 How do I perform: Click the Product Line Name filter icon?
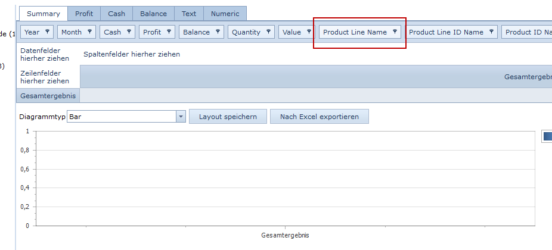[x=395, y=32]
